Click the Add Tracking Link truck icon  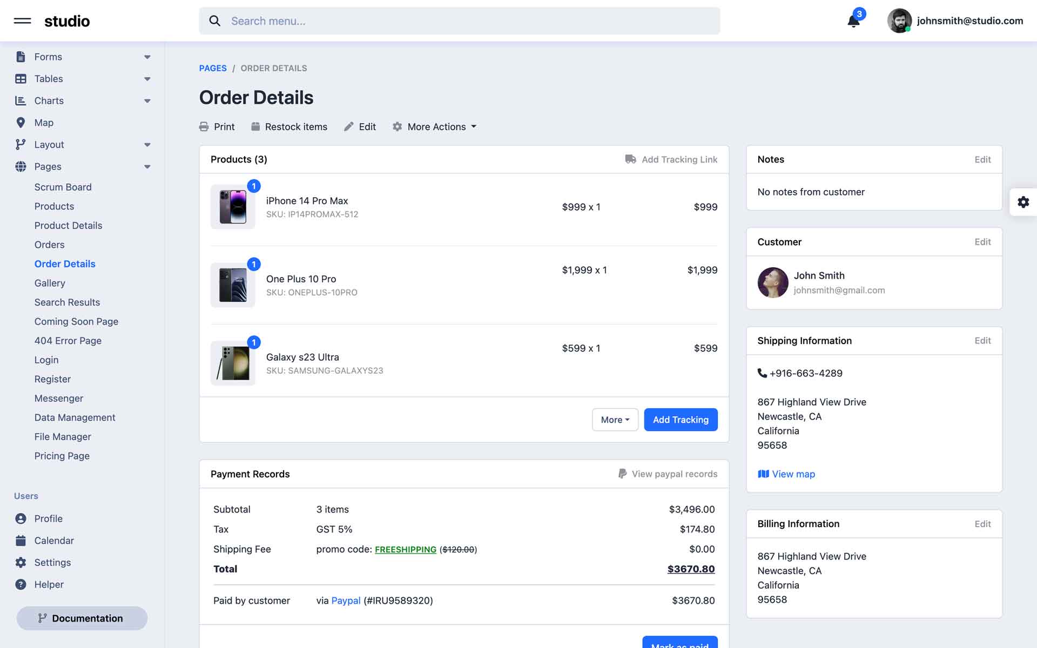[x=630, y=159]
